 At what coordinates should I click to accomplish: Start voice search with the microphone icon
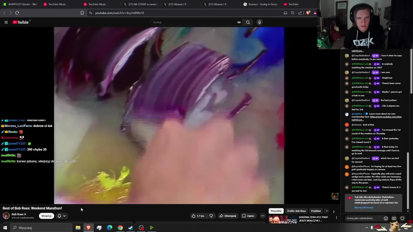coord(259,22)
